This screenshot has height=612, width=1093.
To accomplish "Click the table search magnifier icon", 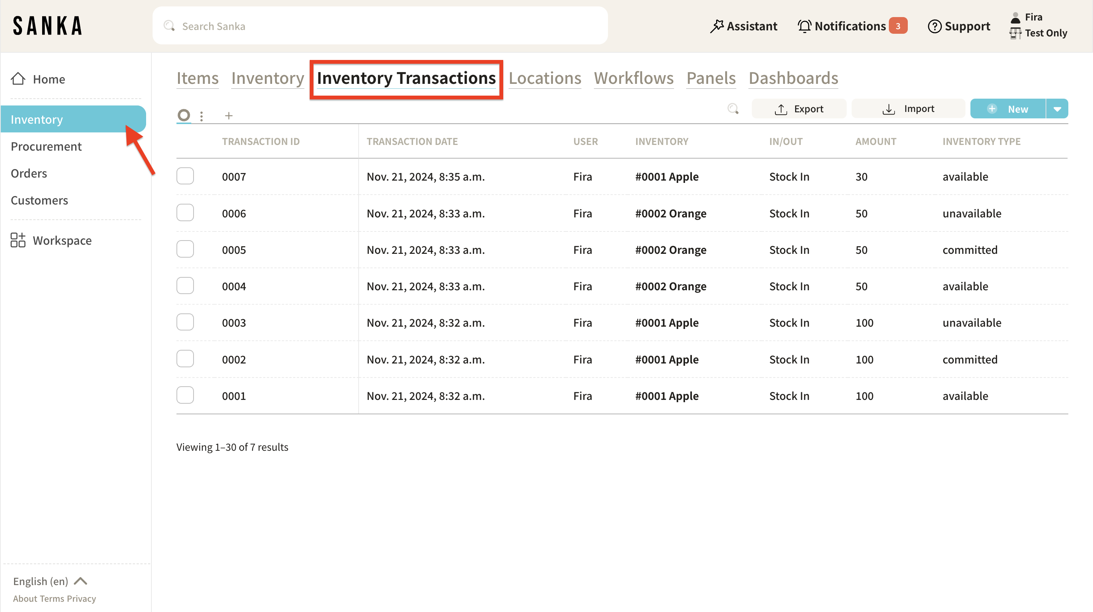I will point(733,109).
